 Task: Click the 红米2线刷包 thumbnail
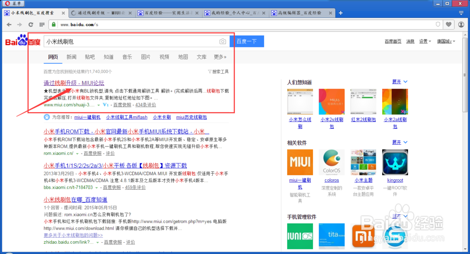363,101
